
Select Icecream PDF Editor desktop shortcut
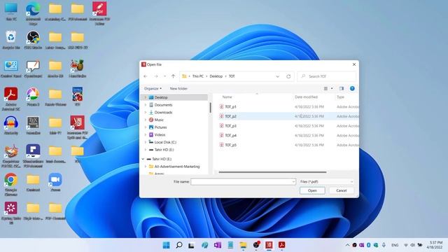(x=99, y=13)
